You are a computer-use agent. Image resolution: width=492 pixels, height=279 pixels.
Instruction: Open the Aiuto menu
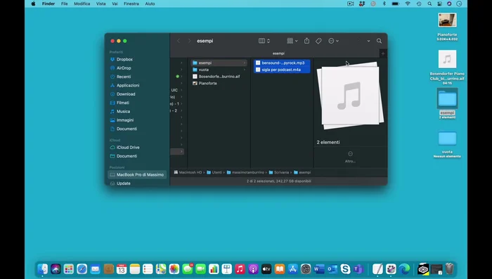point(150,4)
